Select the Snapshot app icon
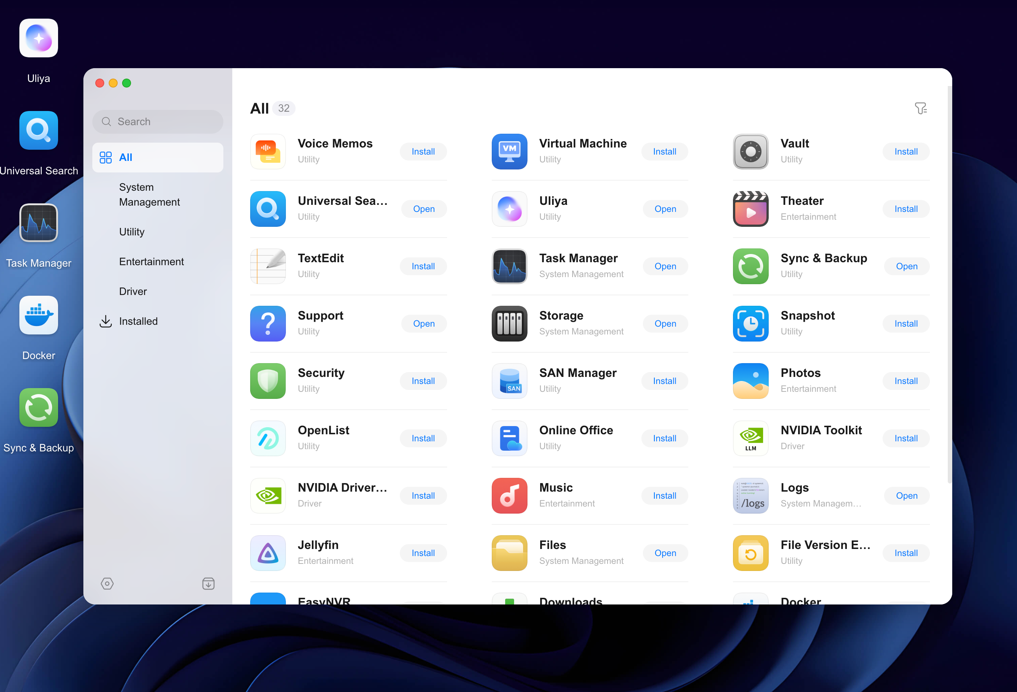 (x=750, y=323)
